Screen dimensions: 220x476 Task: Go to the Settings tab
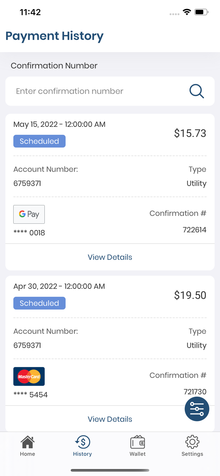(x=192, y=446)
